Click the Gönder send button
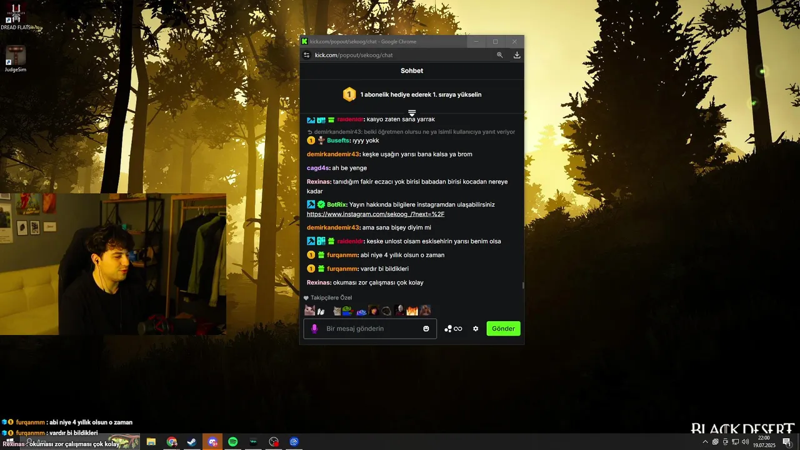The width and height of the screenshot is (800, 450). [x=503, y=329]
